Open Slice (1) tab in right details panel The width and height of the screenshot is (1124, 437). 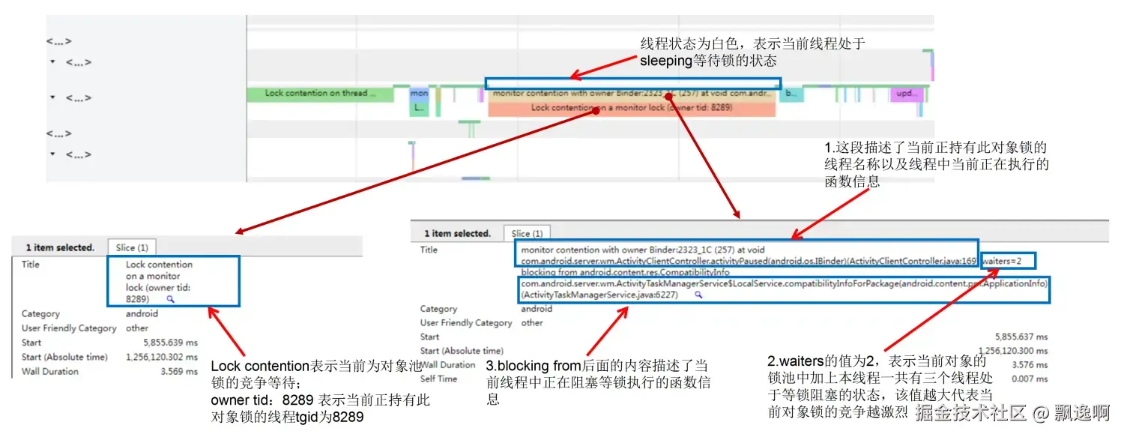527,233
